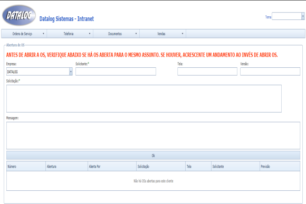Sort by the Aberta Por column header

point(112,167)
